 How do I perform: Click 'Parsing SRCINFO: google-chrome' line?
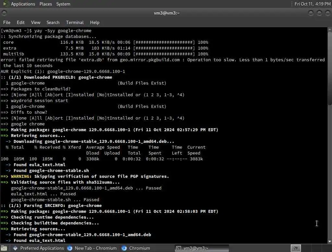click(x=51, y=205)
